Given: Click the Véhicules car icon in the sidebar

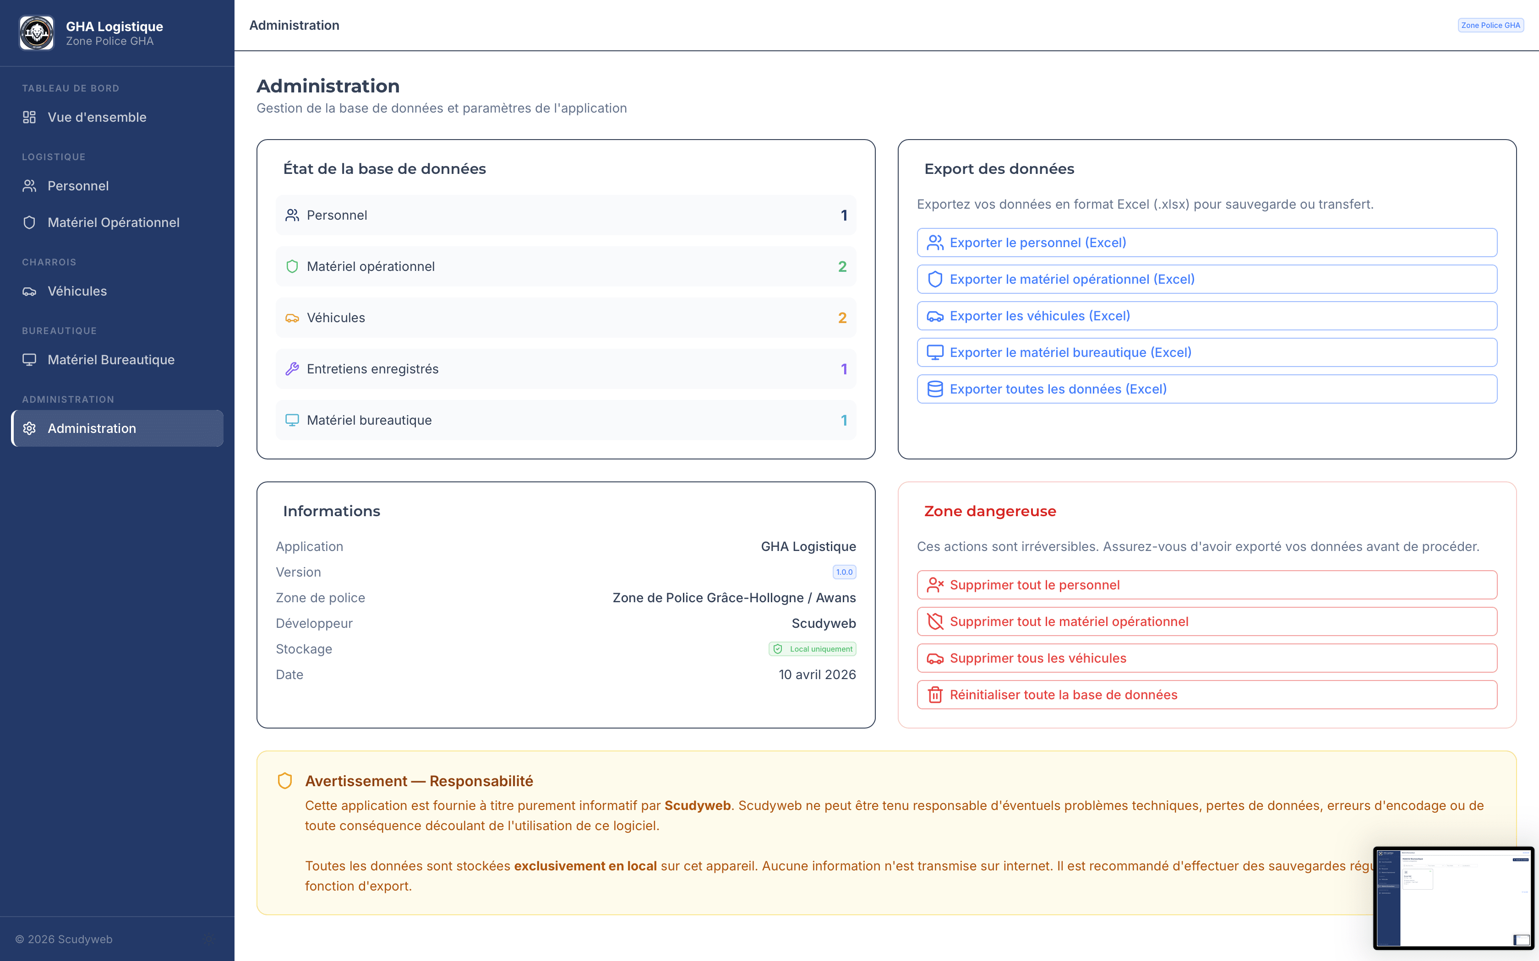Looking at the screenshot, I should (x=29, y=291).
